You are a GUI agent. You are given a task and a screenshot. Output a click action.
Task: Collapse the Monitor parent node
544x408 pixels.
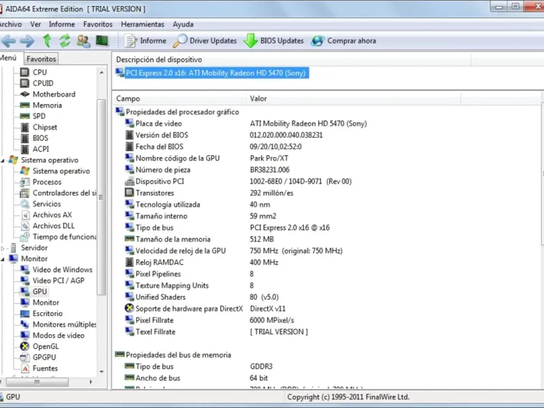click(x=3, y=259)
